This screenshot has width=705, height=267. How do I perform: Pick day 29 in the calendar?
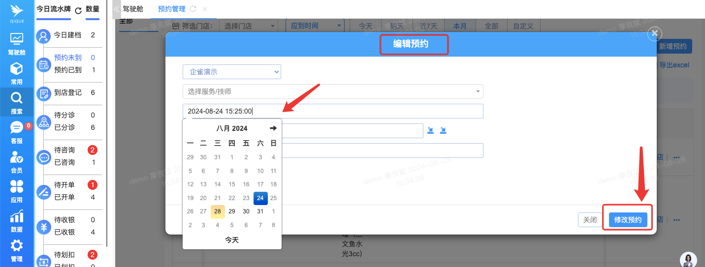232,211
